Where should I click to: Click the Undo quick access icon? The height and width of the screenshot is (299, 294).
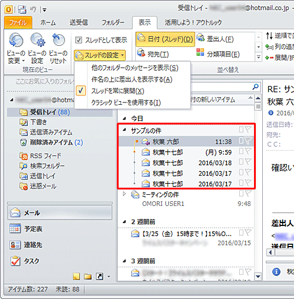33,9
